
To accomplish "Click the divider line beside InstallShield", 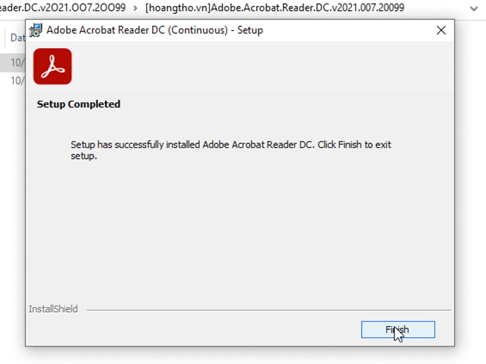I will (x=269, y=310).
